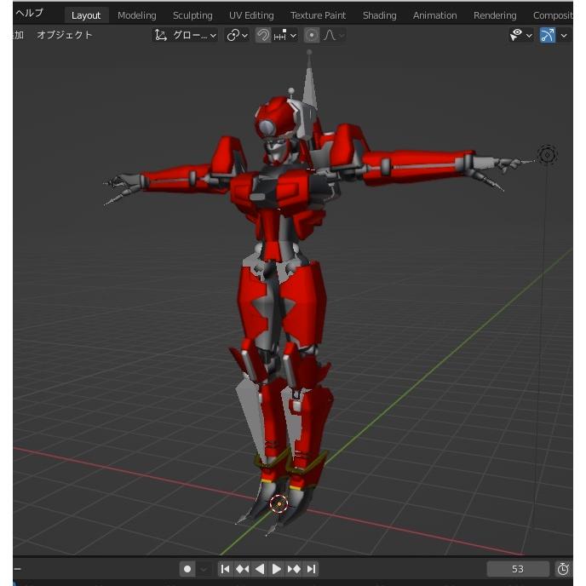Open the Texture Paint workspace tab
The height and width of the screenshot is (586, 586).
tap(318, 15)
